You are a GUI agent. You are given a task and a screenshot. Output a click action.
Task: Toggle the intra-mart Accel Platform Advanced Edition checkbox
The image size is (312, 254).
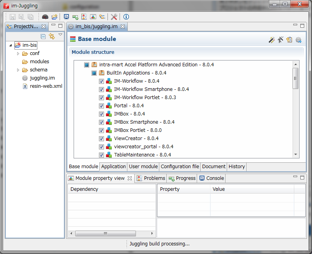[86, 65]
